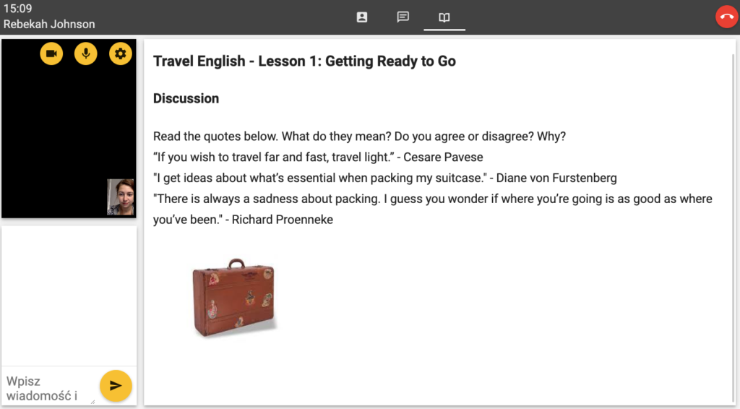The width and height of the screenshot is (740, 409).
Task: Click the self-view webcam thumbnail
Action: point(121,197)
